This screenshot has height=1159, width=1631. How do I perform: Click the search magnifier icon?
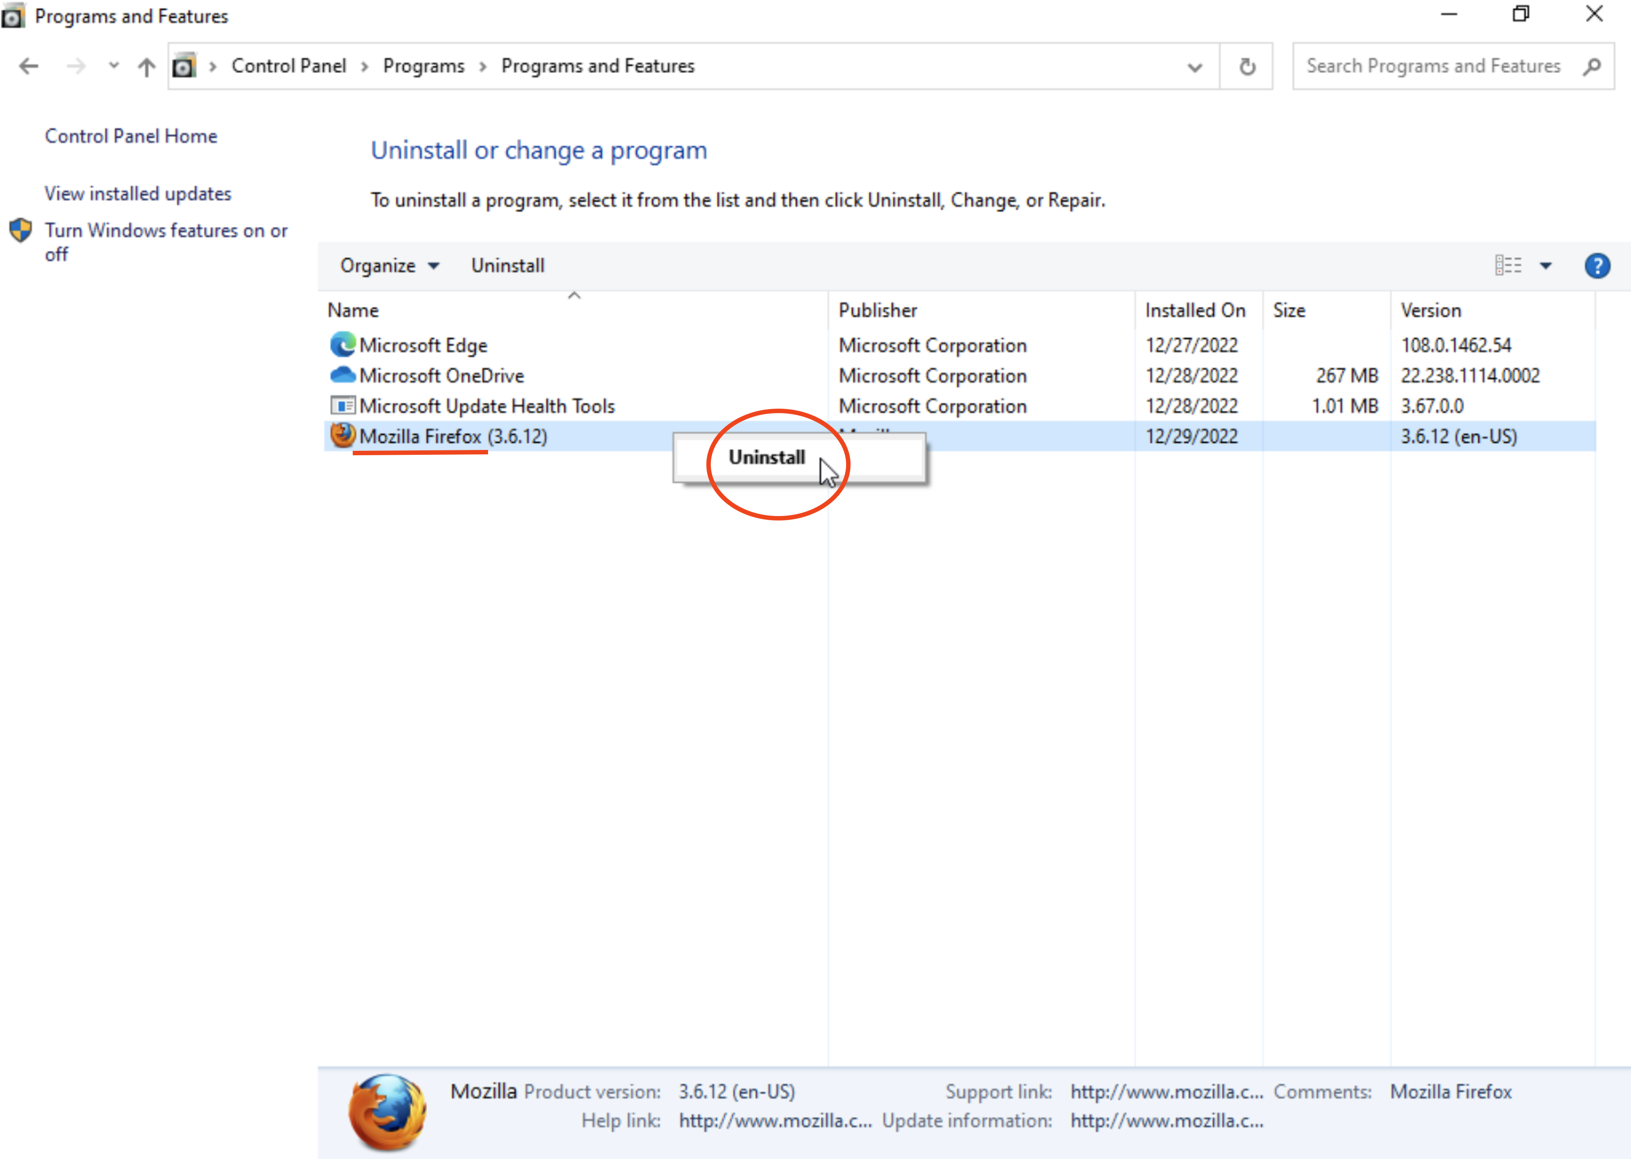pyautogui.click(x=1592, y=67)
